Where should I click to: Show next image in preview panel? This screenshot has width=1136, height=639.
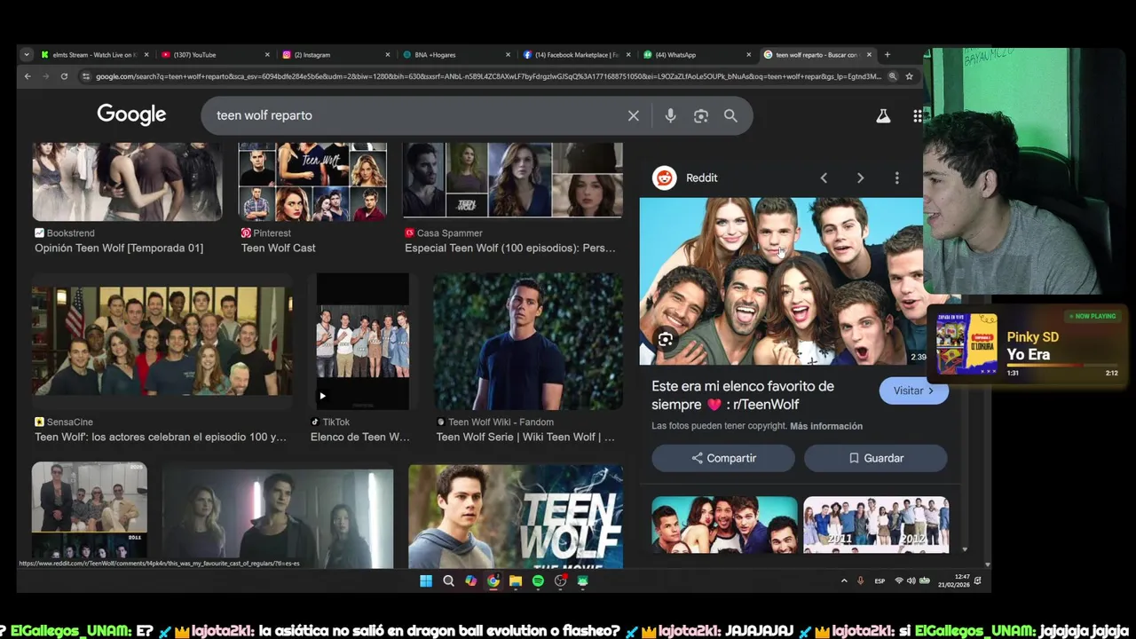(x=860, y=177)
